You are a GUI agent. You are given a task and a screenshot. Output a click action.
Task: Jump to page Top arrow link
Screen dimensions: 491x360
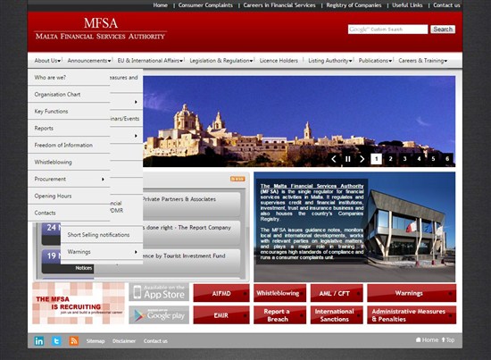tap(448, 340)
